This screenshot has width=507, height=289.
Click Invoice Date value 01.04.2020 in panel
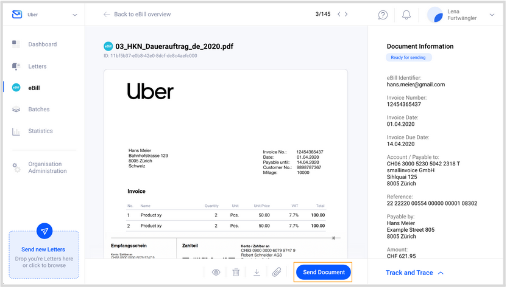click(x=400, y=124)
